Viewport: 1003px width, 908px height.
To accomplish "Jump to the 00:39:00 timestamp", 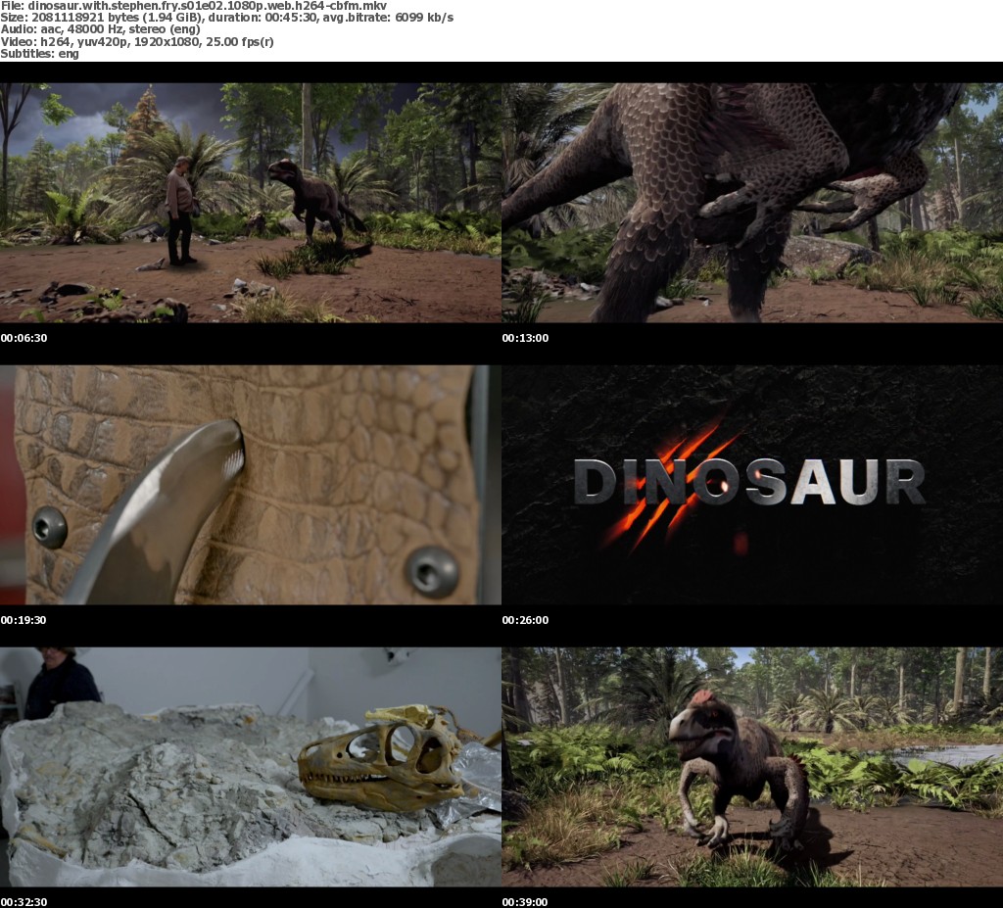I will tap(525, 901).
